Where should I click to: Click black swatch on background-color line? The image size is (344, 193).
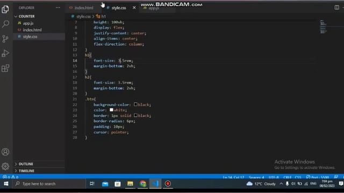point(135,105)
